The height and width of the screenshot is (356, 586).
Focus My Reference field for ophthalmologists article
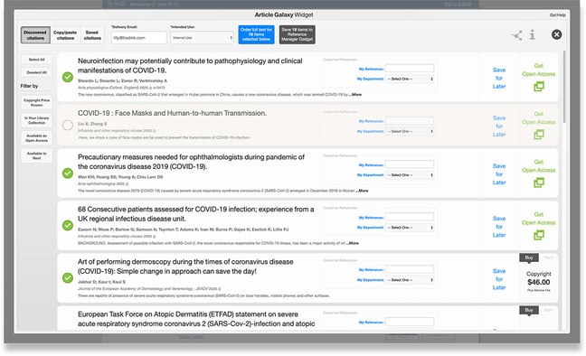tap(410, 164)
